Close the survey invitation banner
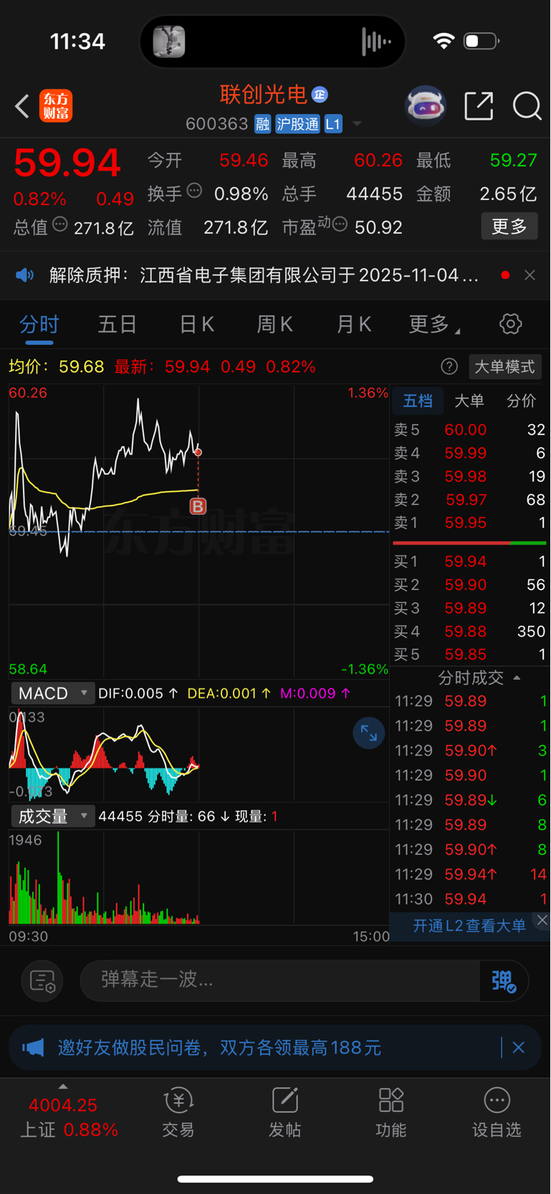The width and height of the screenshot is (551, 1194). [519, 1048]
